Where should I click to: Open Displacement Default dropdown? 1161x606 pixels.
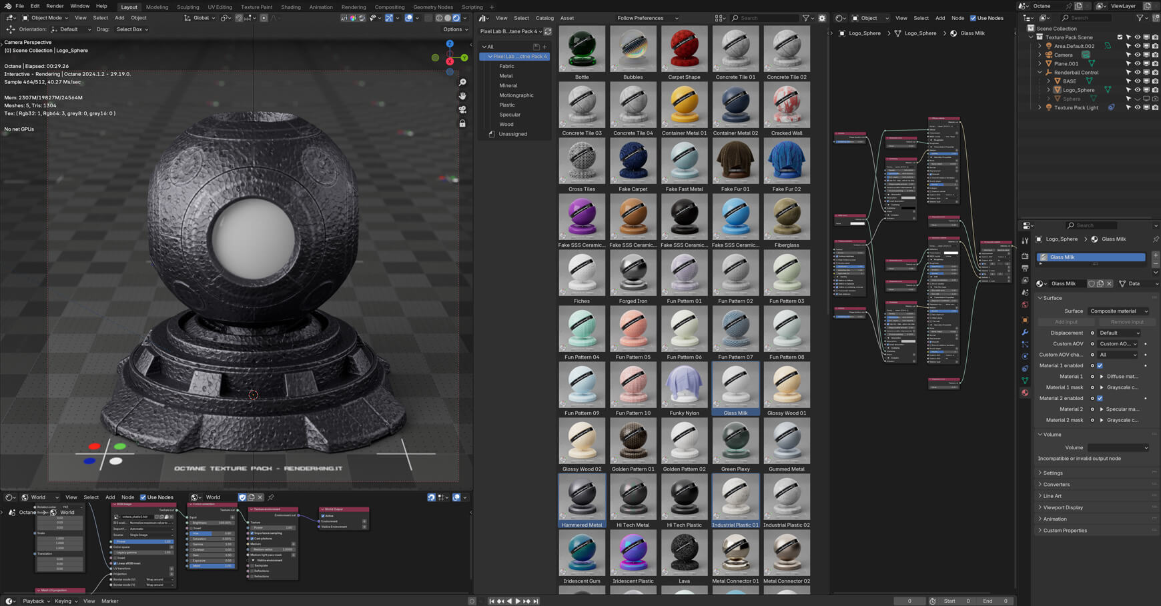[1119, 333]
